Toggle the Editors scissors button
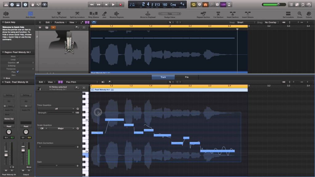This screenshot has height=177, width=315. [x=45, y=4]
